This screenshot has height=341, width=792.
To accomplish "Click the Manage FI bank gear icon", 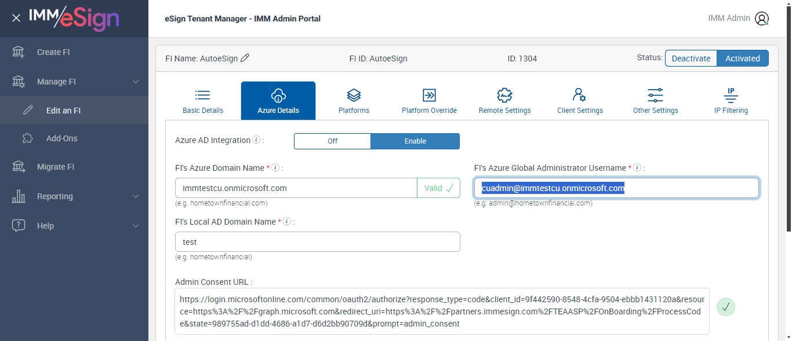I will pyautogui.click(x=19, y=82).
